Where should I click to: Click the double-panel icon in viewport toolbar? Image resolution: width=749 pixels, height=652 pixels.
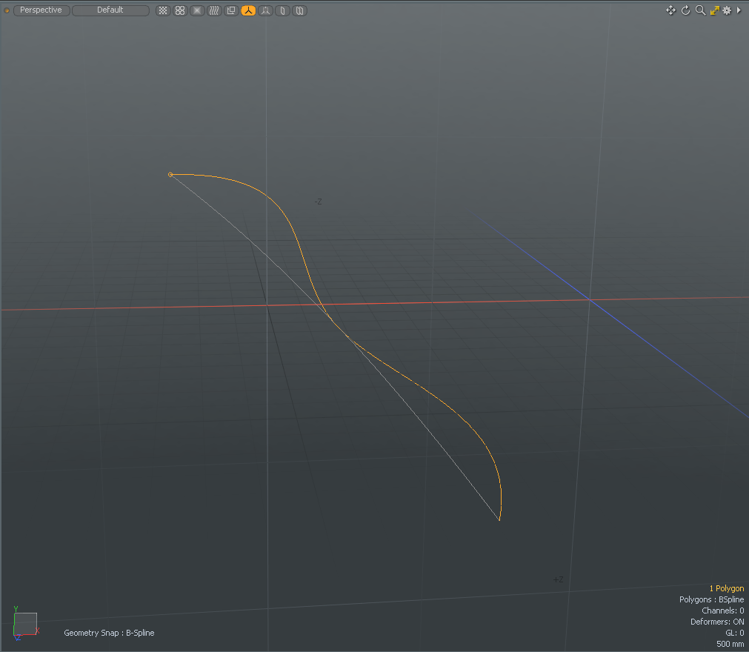coord(299,11)
